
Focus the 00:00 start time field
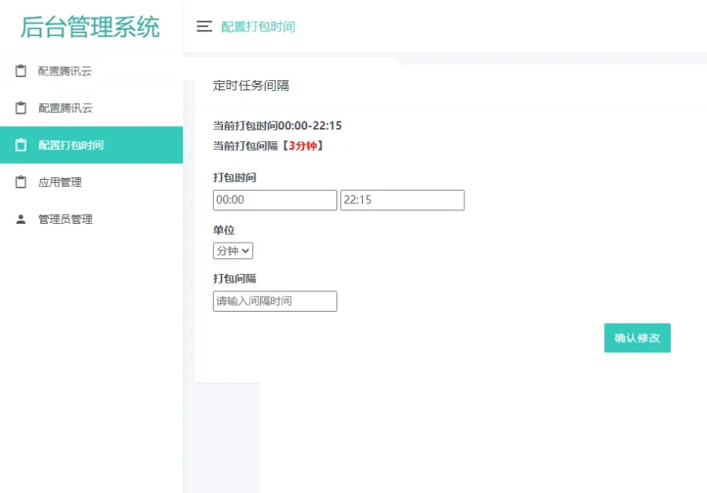click(274, 200)
